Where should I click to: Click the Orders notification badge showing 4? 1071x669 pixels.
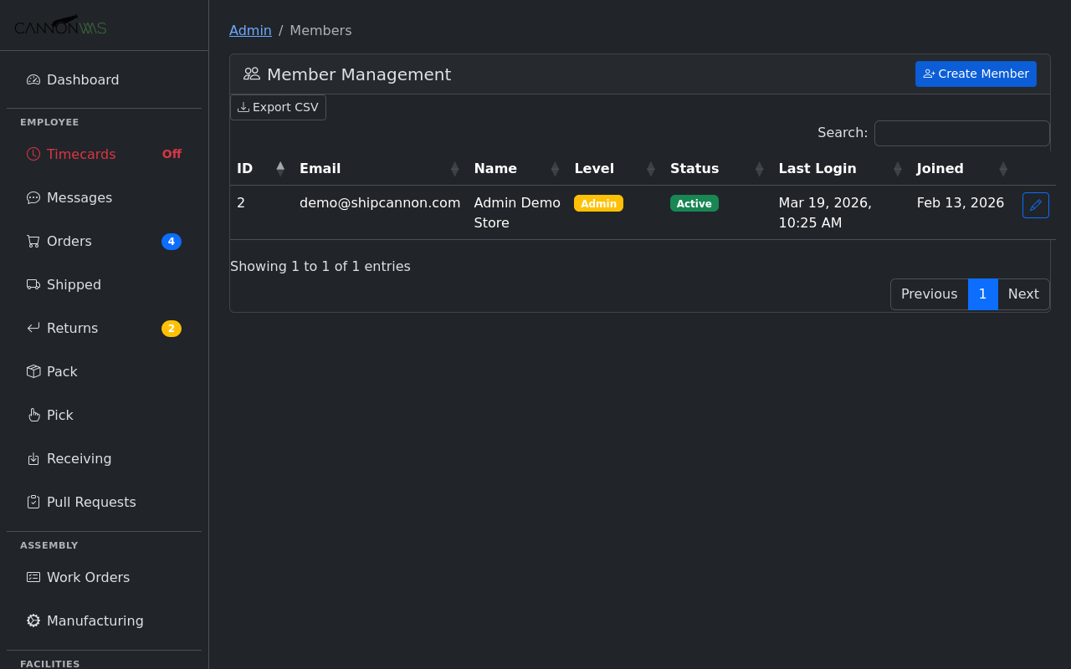click(x=171, y=241)
